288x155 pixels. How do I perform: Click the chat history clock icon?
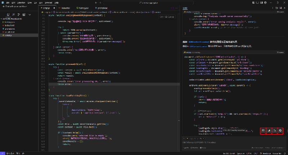[x=276, y=8]
